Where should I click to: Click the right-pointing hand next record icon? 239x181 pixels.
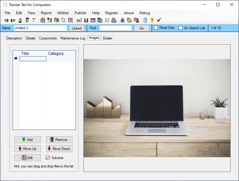tap(13, 20)
